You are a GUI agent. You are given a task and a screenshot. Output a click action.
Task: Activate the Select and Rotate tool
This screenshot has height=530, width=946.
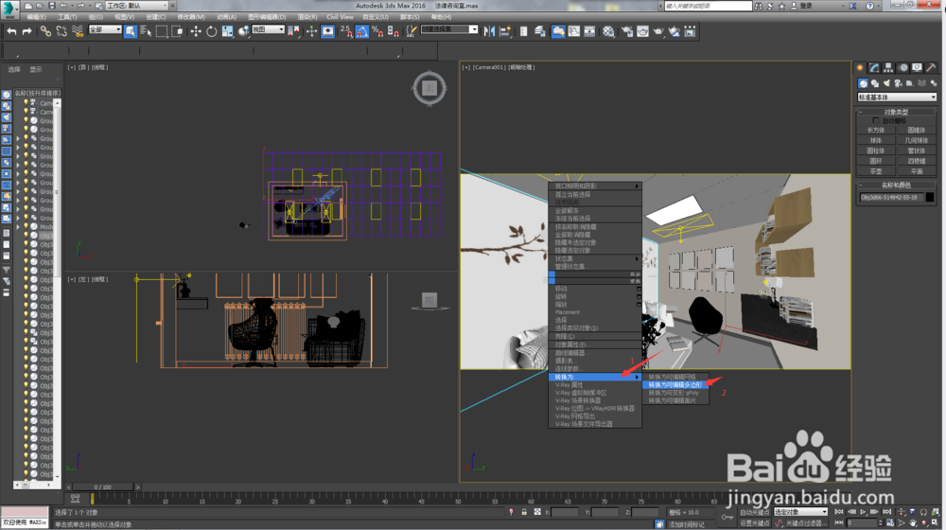click(x=212, y=31)
